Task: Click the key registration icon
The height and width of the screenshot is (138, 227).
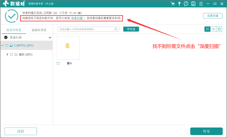Action: tap(179, 4)
